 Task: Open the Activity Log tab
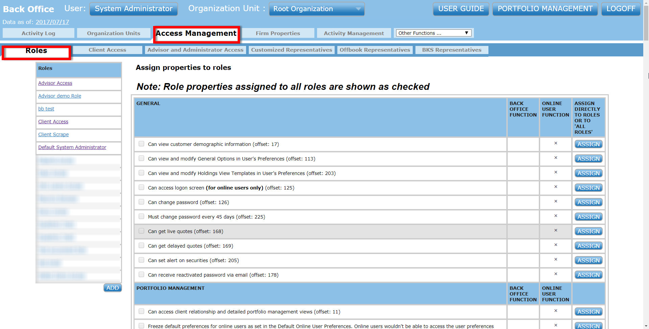[38, 33]
